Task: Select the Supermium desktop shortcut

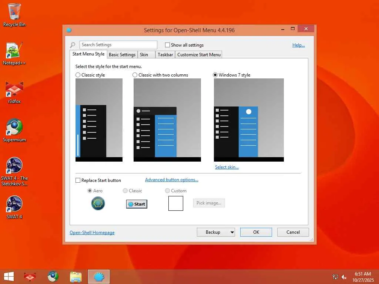Action: point(14,131)
